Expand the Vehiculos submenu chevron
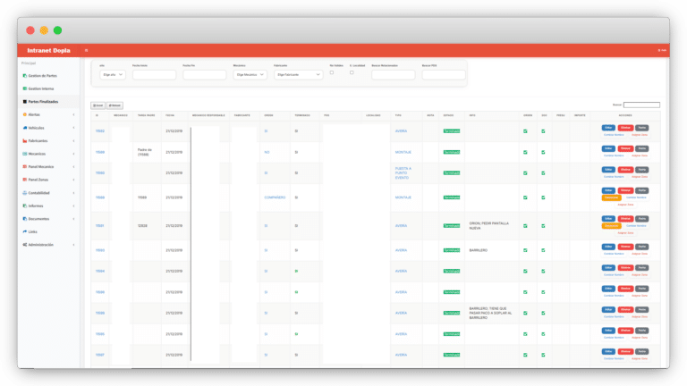Image resolution: width=687 pixels, height=386 pixels. [x=73, y=128]
